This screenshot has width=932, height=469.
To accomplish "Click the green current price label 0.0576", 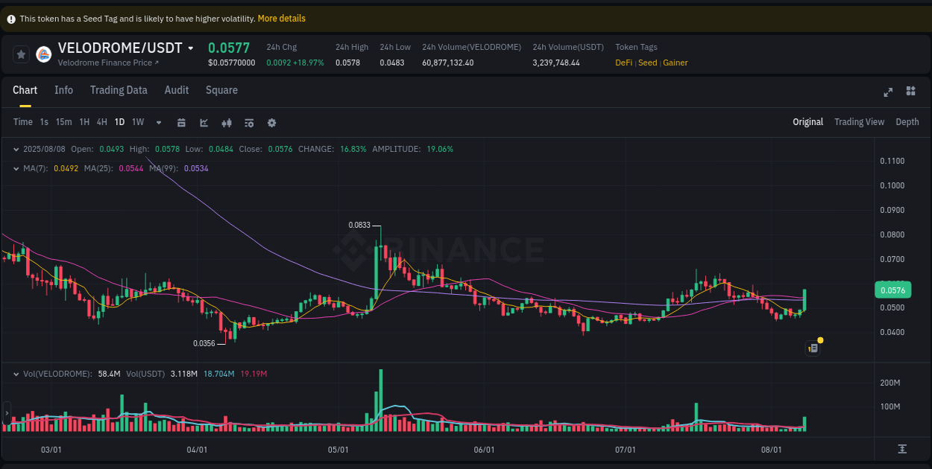I will 892,290.
